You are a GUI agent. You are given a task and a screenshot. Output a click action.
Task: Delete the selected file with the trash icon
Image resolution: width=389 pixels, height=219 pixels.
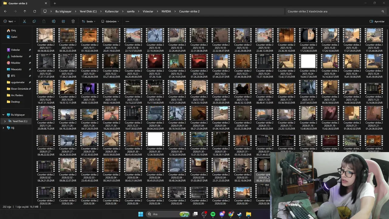click(73, 21)
